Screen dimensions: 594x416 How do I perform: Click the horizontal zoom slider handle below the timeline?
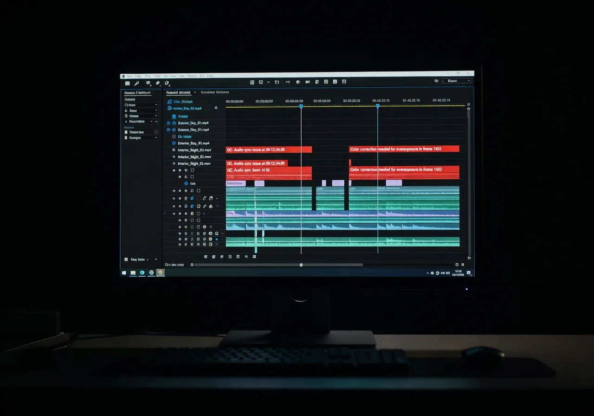pos(301,265)
